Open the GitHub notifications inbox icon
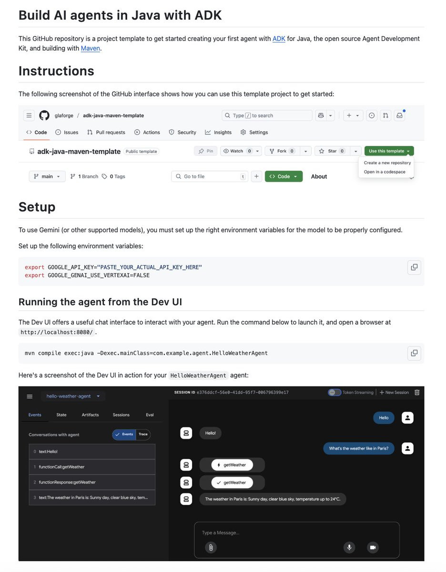The height and width of the screenshot is (572, 446). tap(399, 115)
